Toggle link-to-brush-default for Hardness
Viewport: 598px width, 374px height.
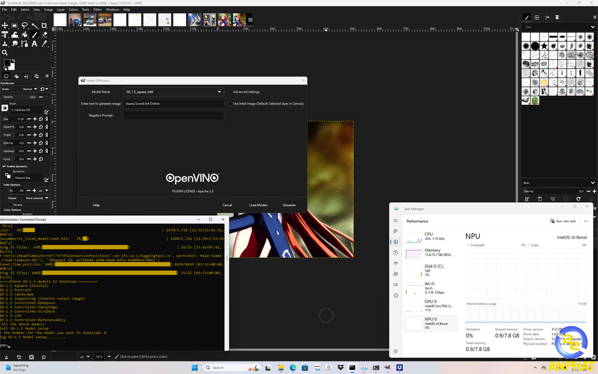click(47, 151)
